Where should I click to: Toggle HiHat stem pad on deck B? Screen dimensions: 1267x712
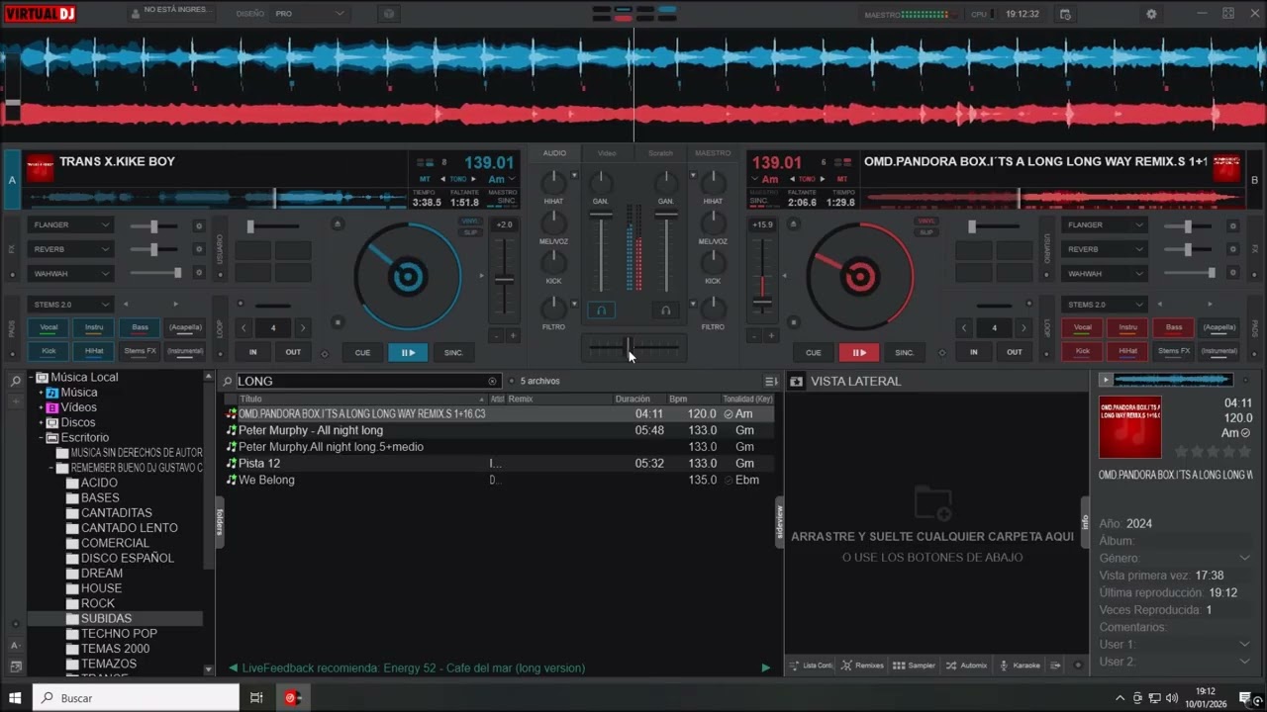[1127, 351]
